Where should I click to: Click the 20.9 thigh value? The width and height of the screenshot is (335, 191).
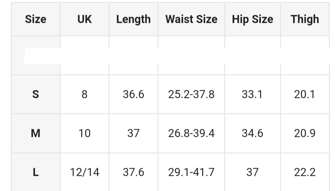pyautogui.click(x=305, y=133)
